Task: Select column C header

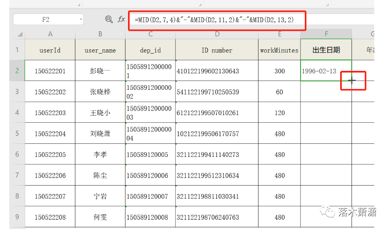Action: point(150,34)
